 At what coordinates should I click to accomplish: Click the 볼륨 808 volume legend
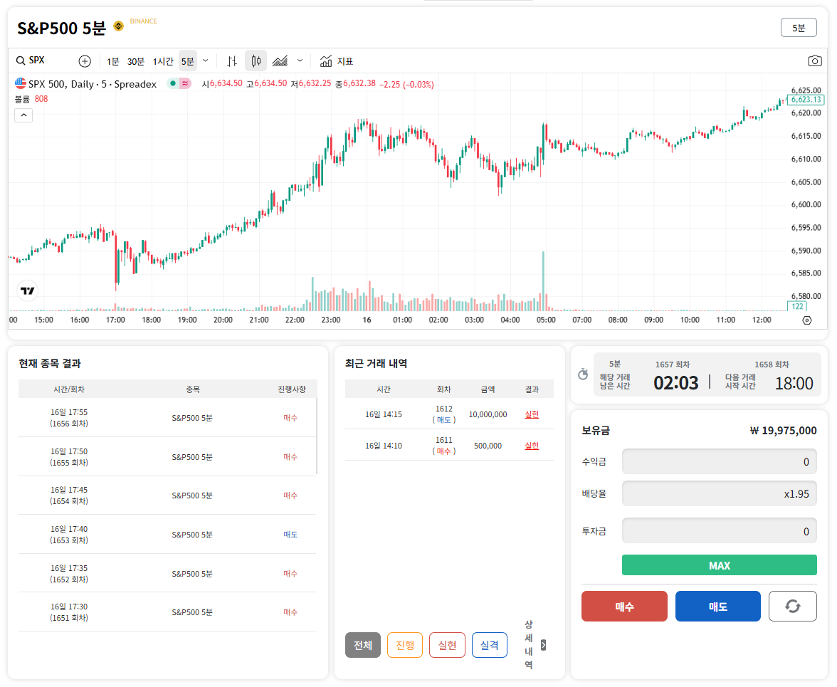[x=31, y=99]
